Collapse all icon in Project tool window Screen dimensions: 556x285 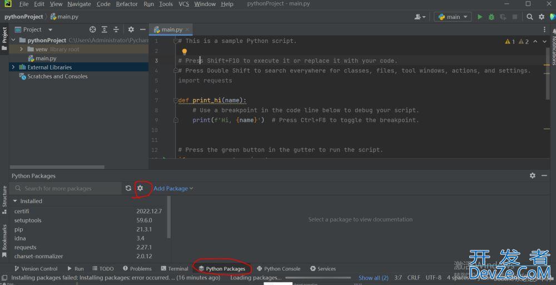tap(116, 30)
